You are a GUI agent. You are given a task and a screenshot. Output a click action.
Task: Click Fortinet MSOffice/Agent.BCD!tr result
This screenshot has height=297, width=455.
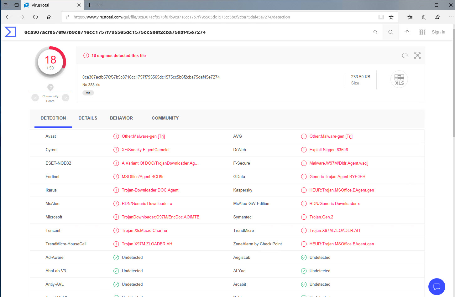pyautogui.click(x=143, y=177)
